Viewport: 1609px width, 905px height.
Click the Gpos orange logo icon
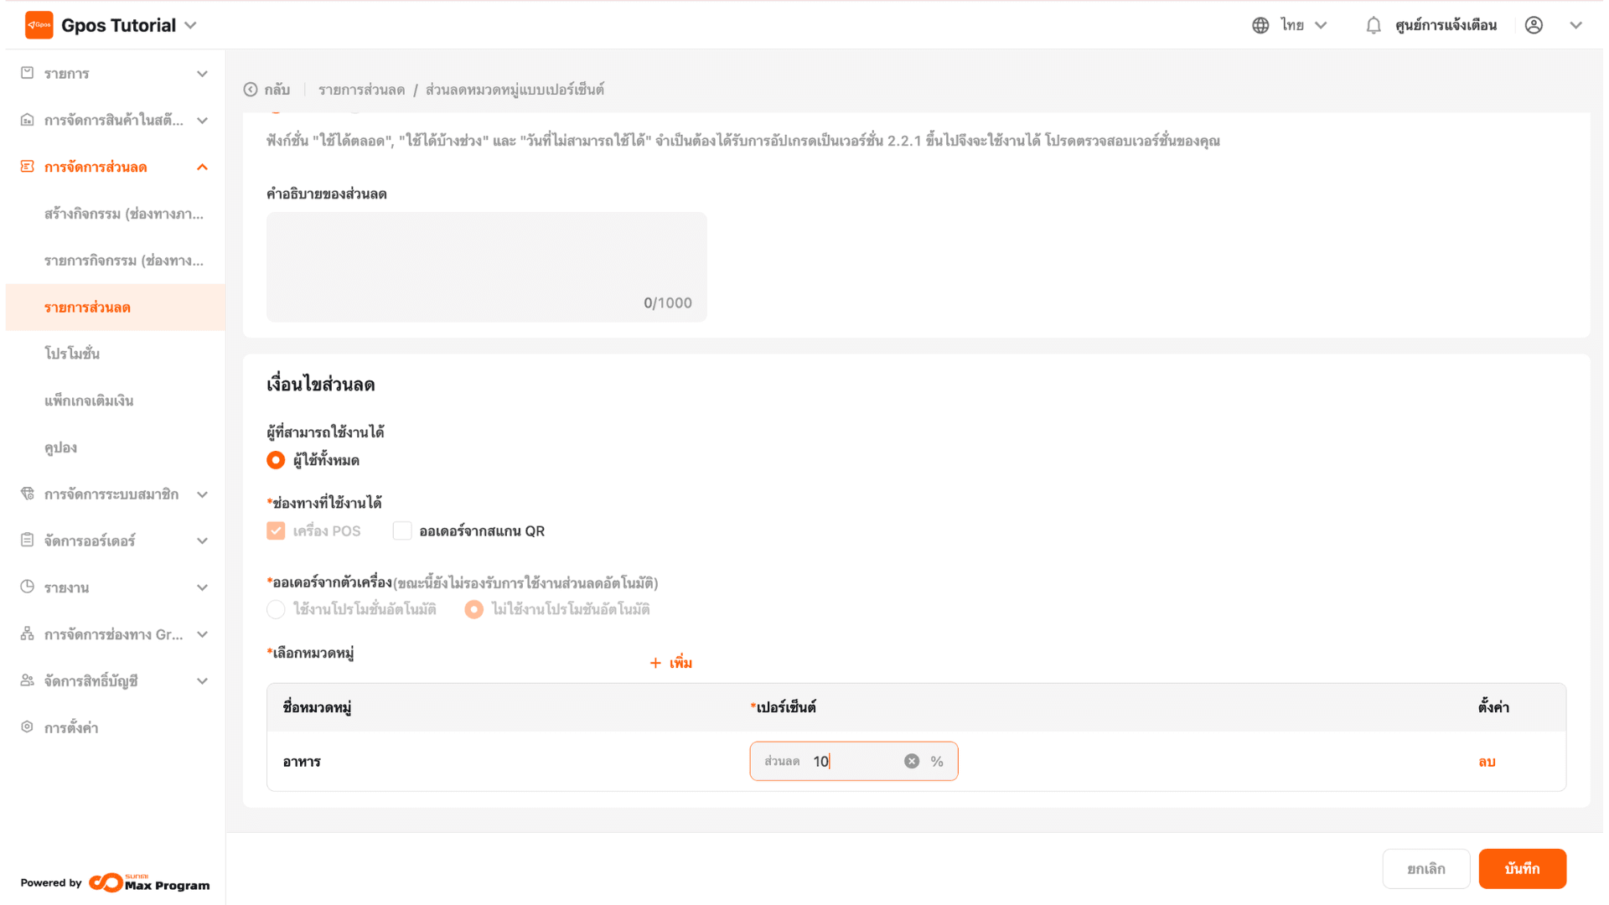tap(39, 25)
